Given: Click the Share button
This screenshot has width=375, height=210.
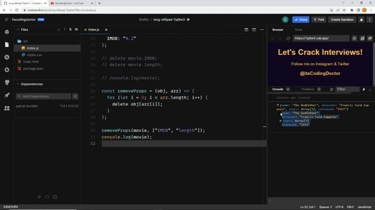Looking at the screenshot, I should 301,19.
